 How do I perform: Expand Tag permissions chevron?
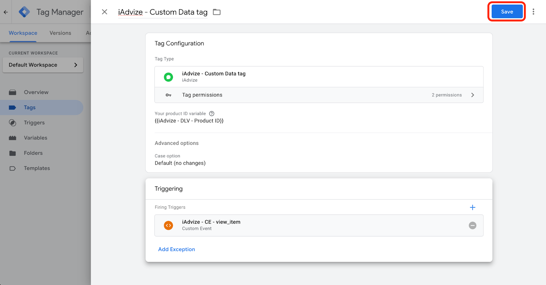[x=473, y=95]
